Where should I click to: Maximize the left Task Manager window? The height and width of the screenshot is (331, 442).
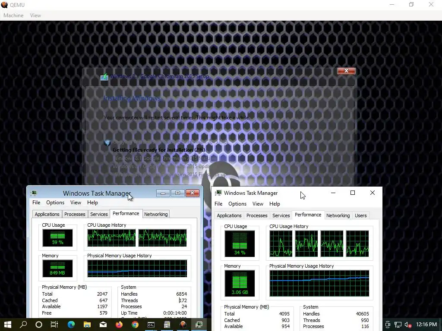pyautogui.click(x=177, y=193)
